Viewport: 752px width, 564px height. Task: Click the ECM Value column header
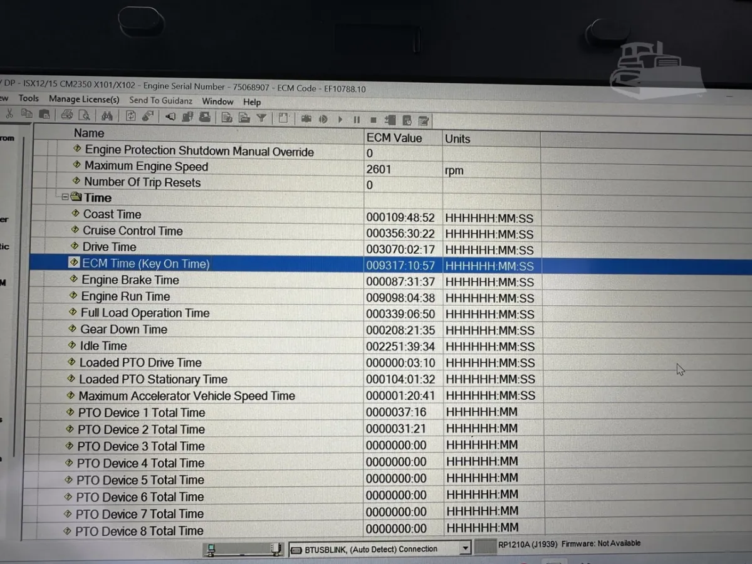(x=394, y=138)
